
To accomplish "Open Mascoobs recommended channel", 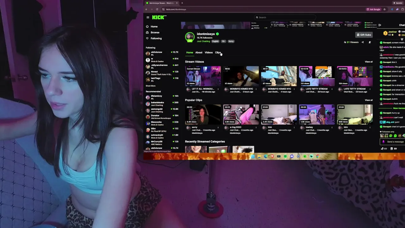I will point(162,123).
